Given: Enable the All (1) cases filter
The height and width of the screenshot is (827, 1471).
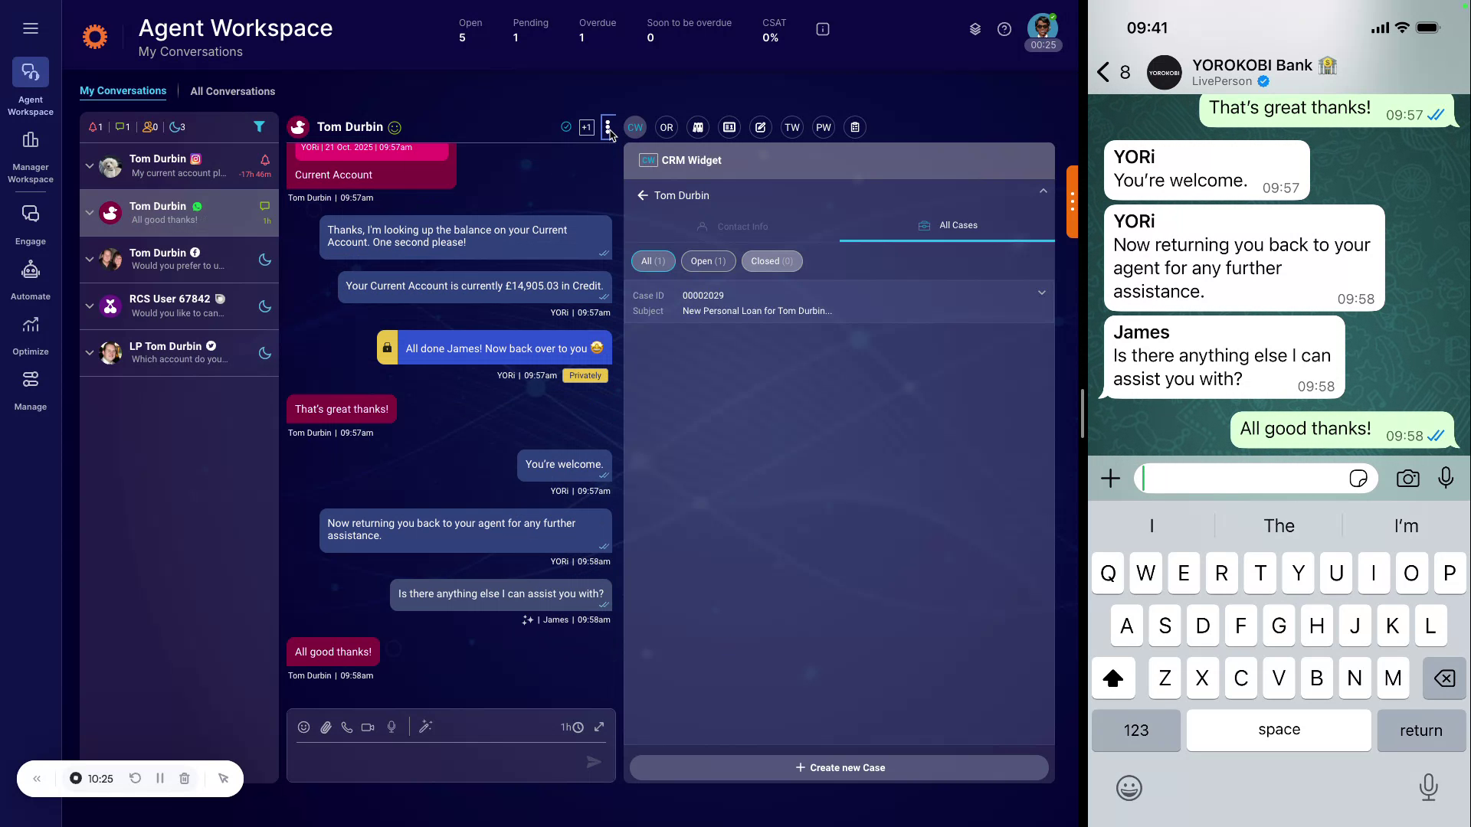Looking at the screenshot, I should click(653, 261).
